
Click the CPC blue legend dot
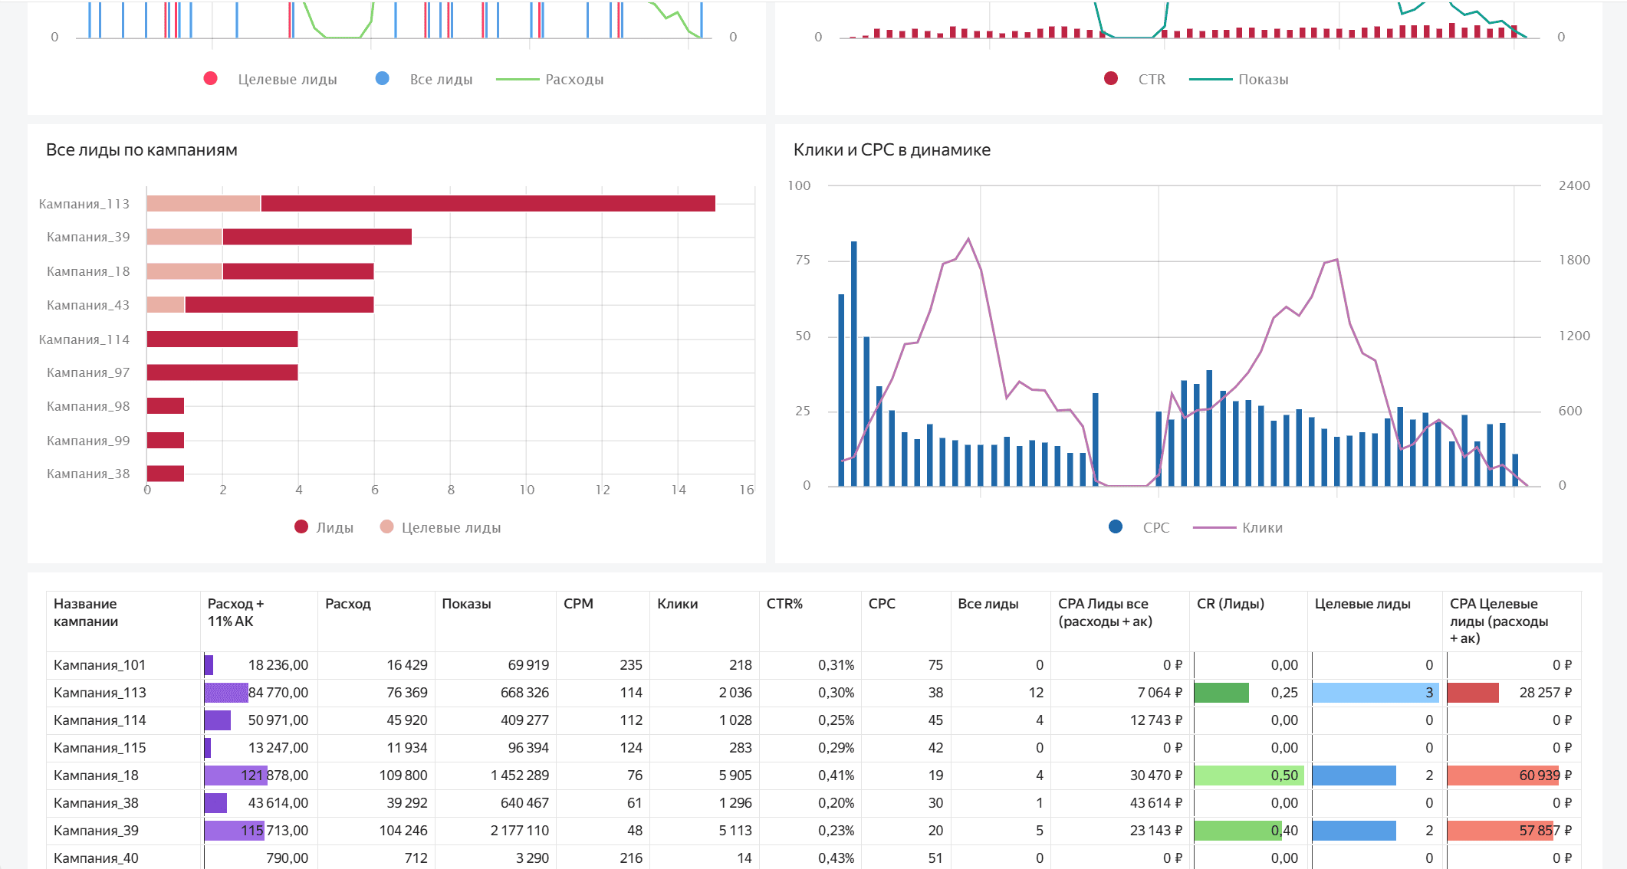pos(1116,527)
